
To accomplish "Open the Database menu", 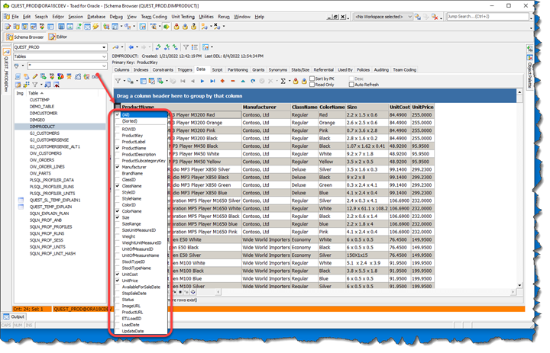I will pos(96,17).
